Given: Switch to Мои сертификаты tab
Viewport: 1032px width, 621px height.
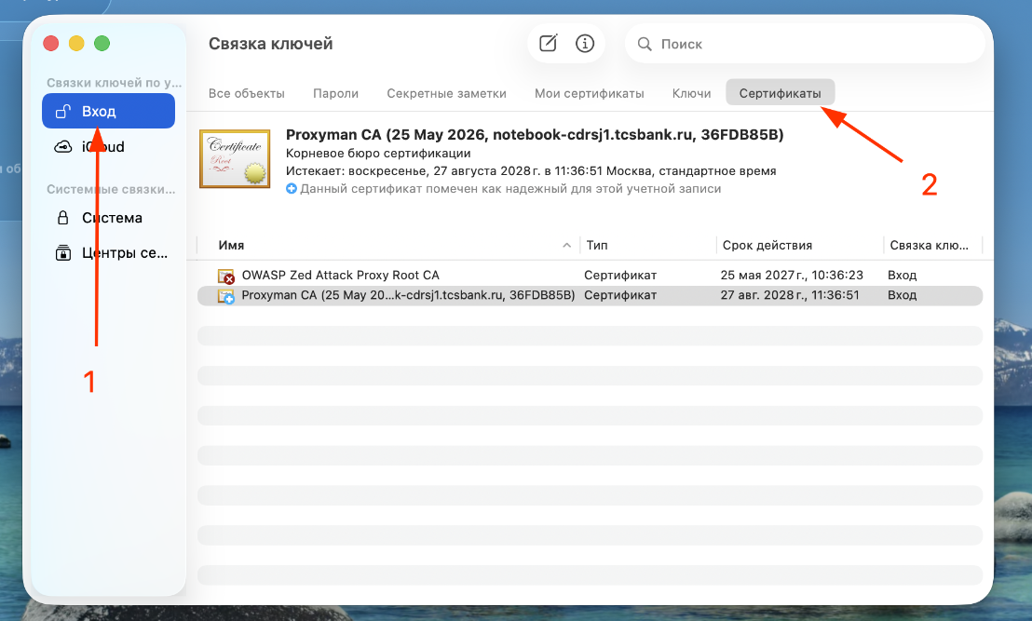Looking at the screenshot, I should tap(589, 93).
